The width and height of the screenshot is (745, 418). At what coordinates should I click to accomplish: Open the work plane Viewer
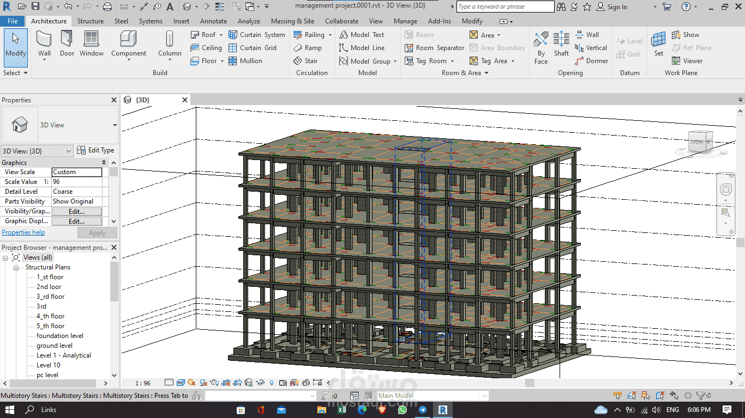point(687,61)
